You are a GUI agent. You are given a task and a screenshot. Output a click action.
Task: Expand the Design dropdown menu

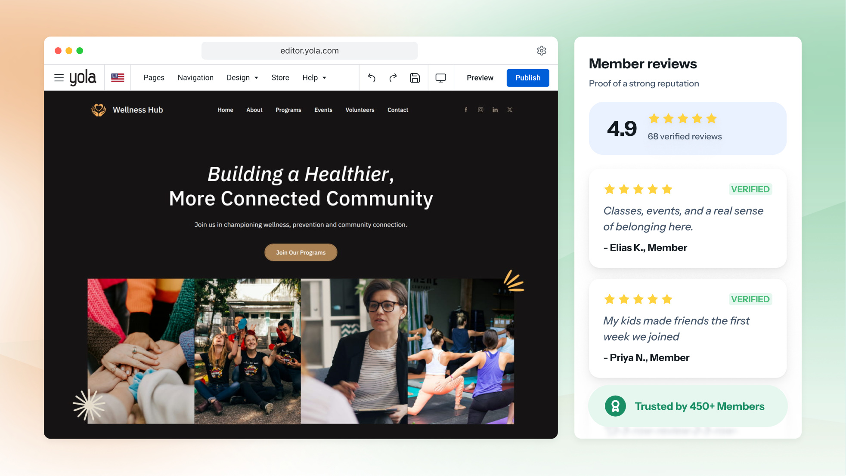click(x=242, y=78)
